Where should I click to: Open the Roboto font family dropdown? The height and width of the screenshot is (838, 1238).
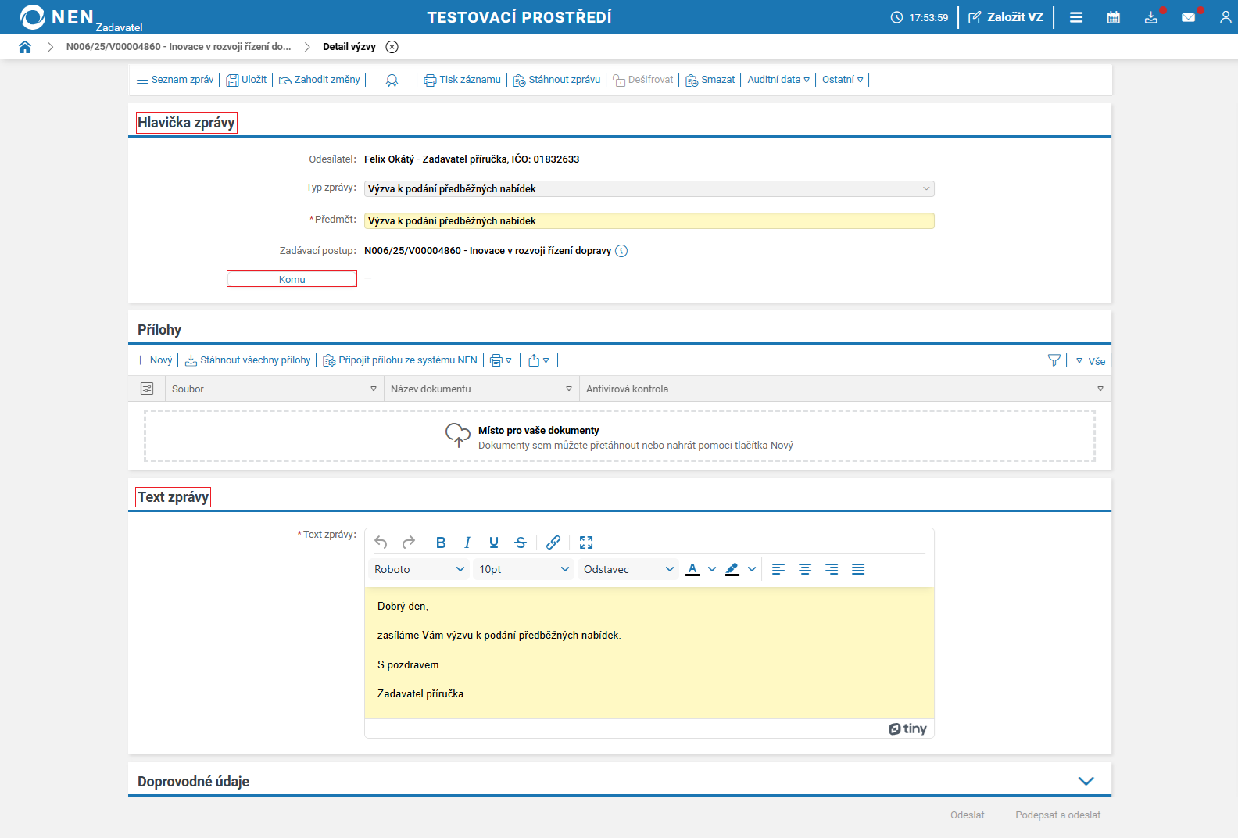click(419, 569)
